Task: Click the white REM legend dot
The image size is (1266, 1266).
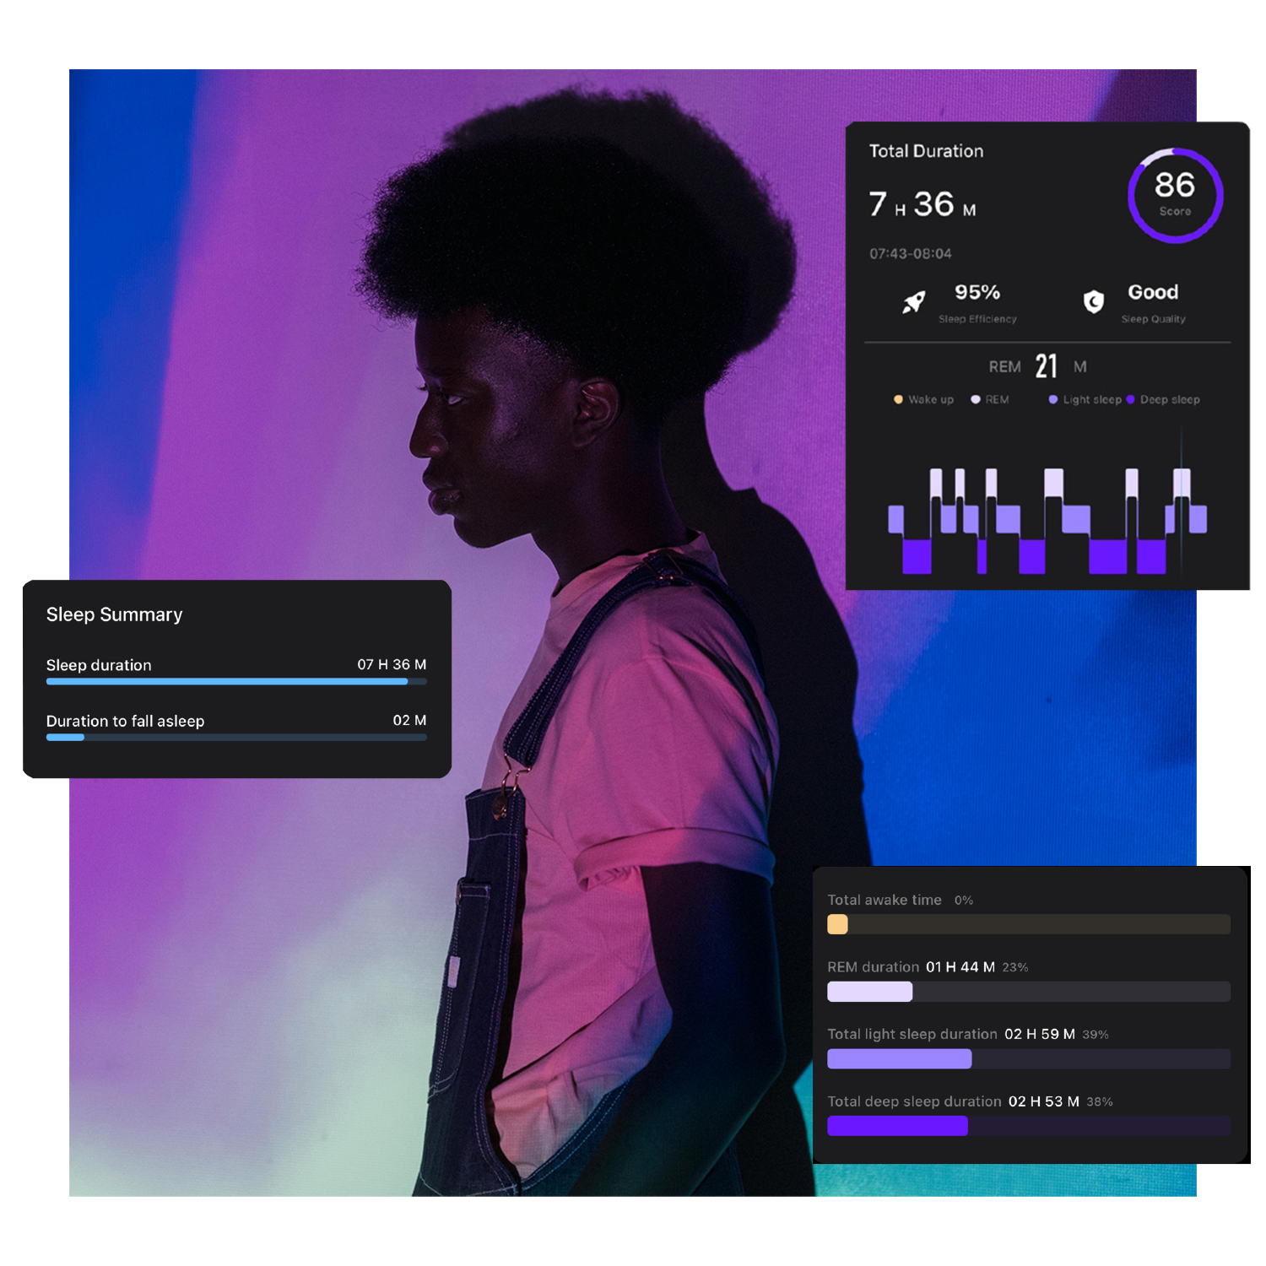Action: click(976, 399)
